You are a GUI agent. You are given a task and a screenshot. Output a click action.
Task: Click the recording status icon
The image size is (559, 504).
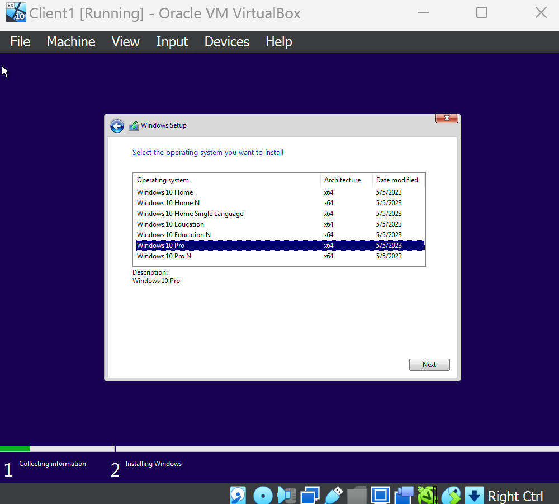404,495
